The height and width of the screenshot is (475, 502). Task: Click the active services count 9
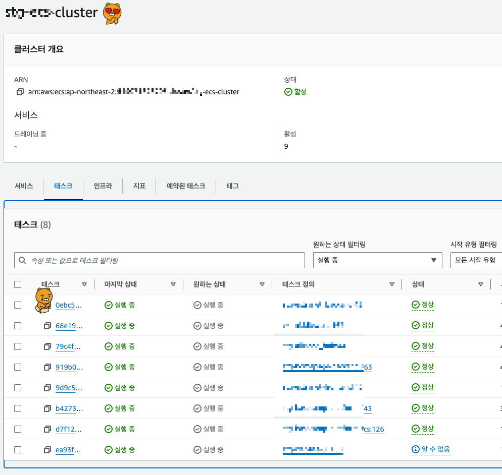[x=286, y=146]
